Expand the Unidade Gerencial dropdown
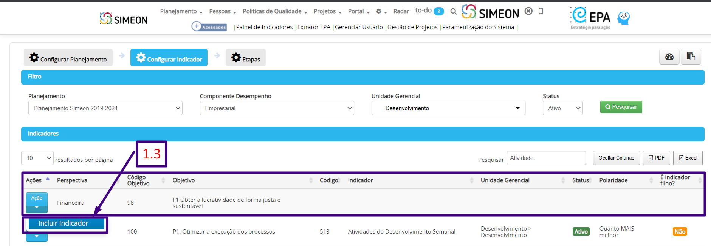 tap(448, 108)
